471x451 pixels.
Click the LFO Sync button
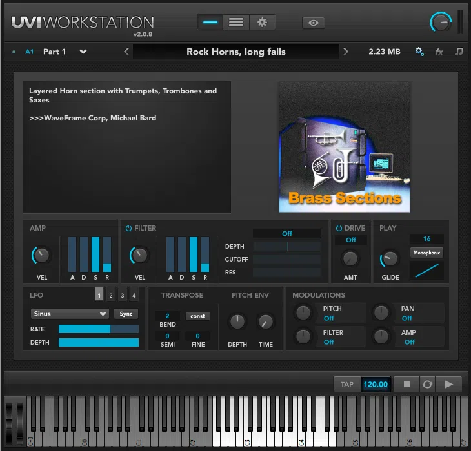pos(126,314)
